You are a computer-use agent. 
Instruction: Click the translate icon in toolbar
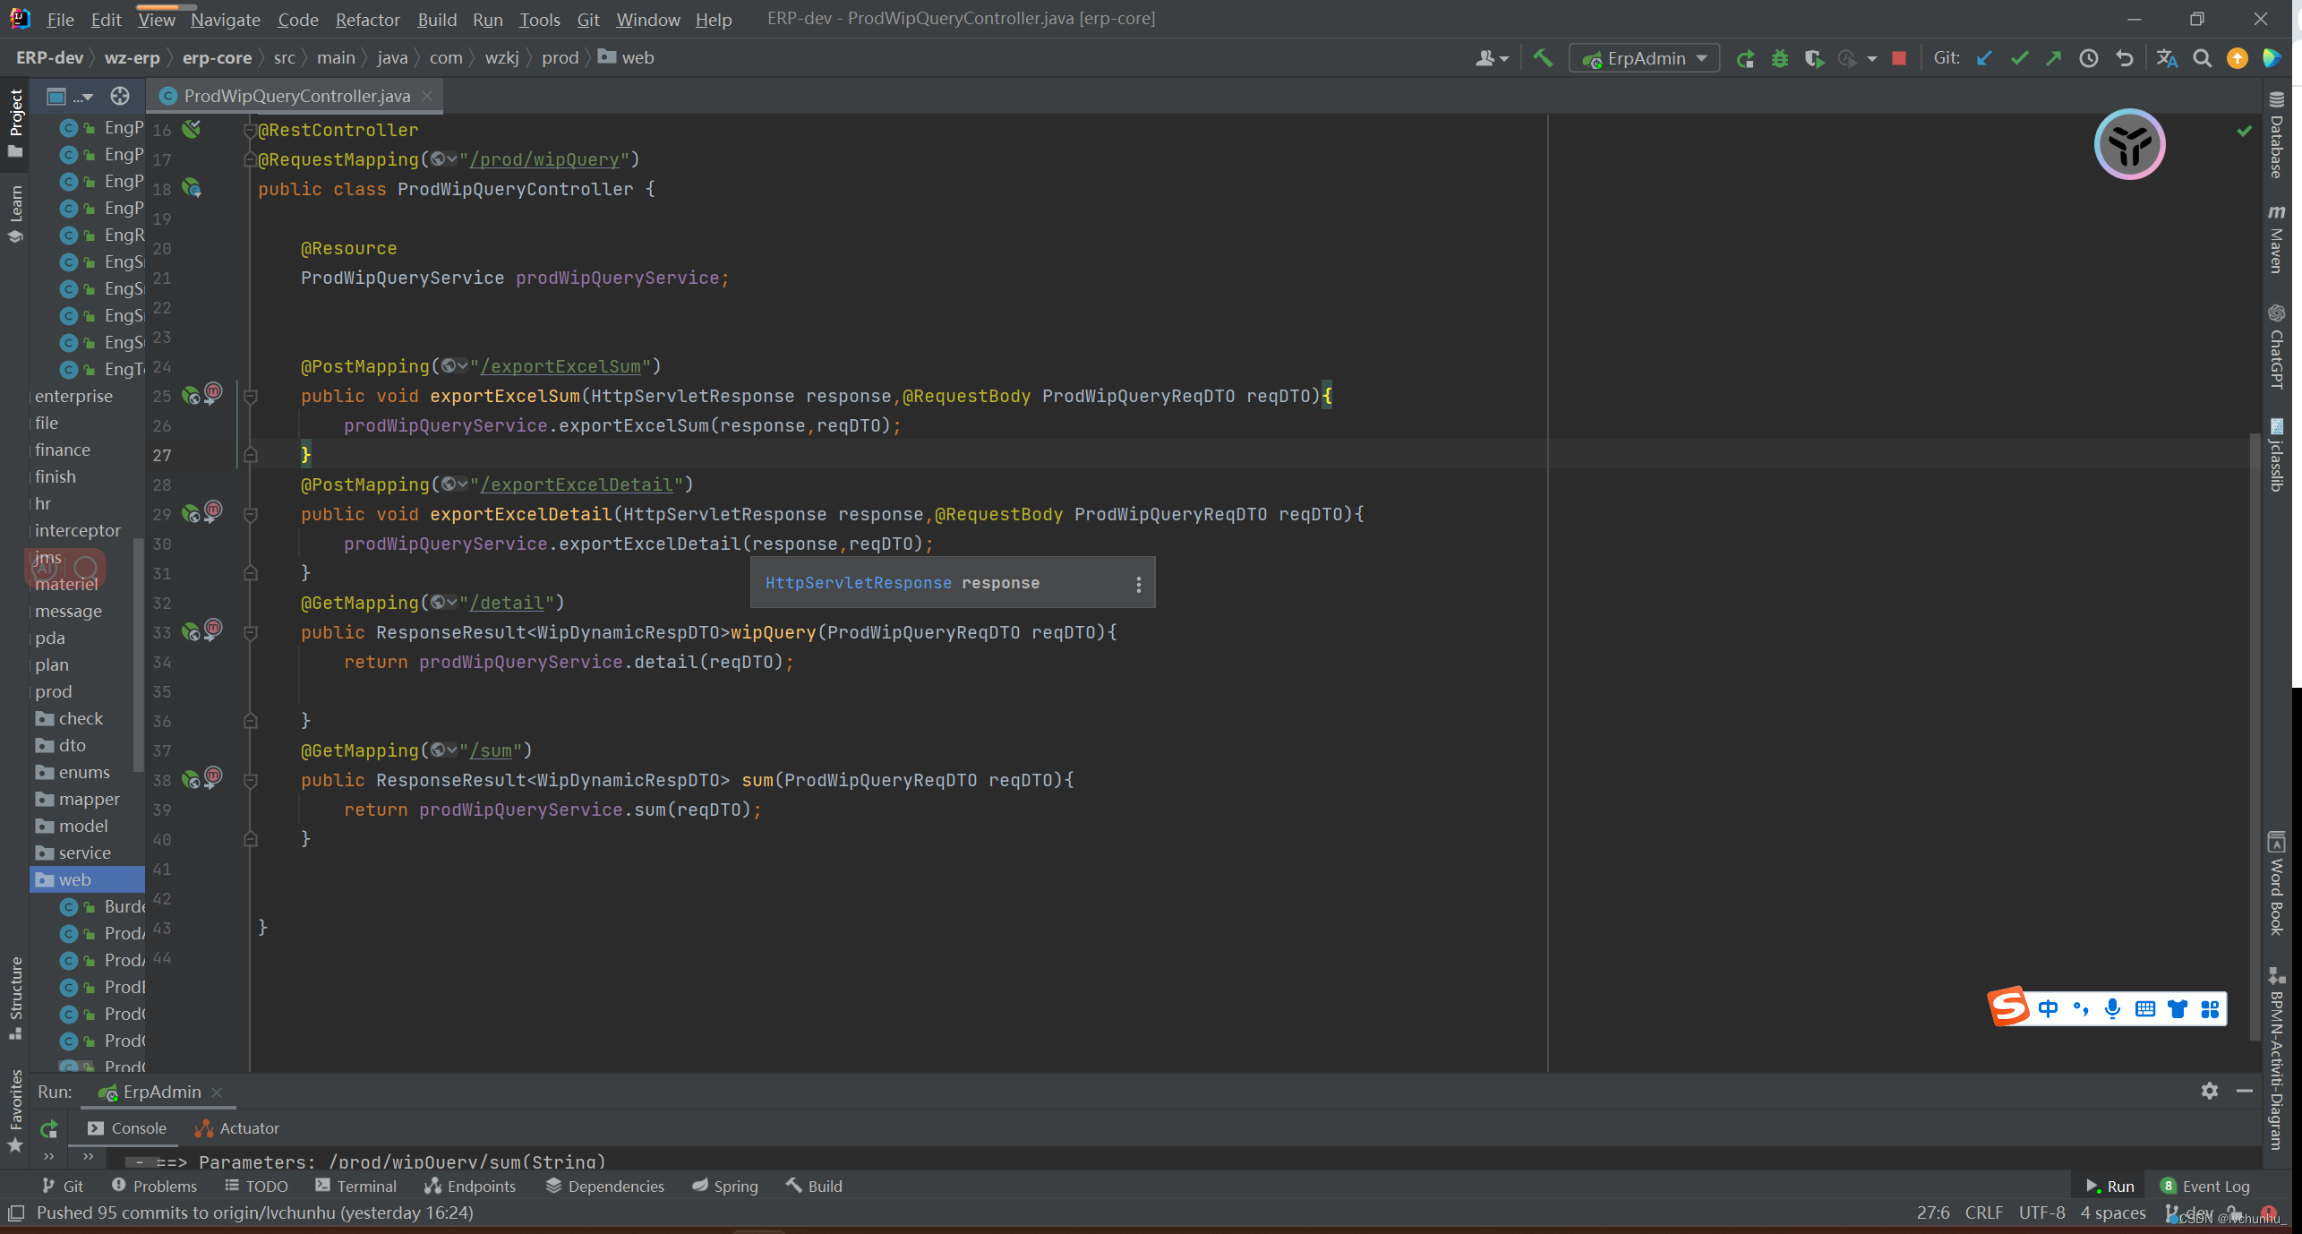(x=2166, y=58)
